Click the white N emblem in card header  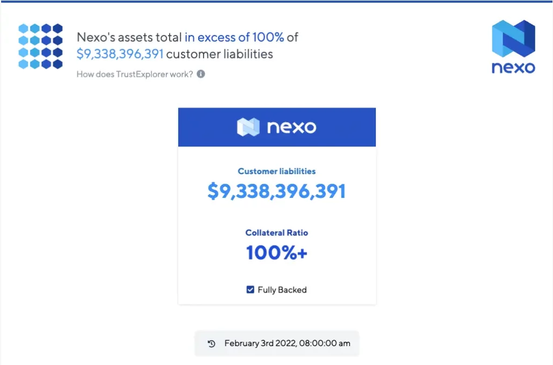(x=248, y=127)
